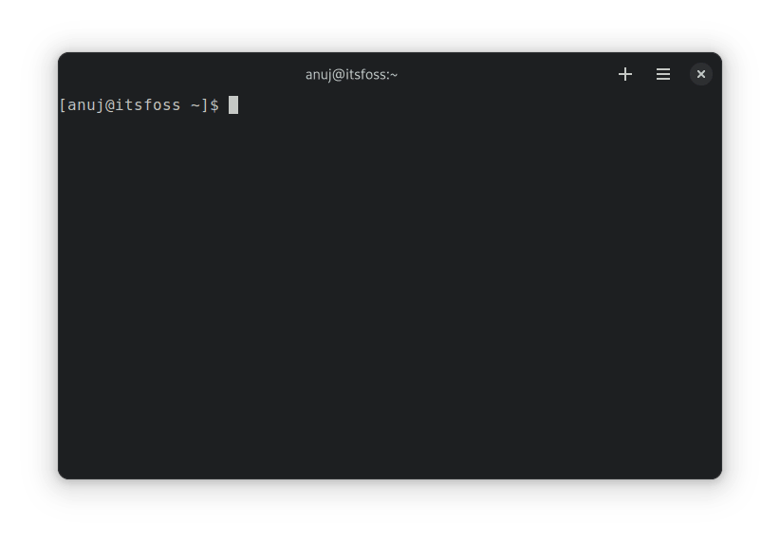Click the closing bracket of the prompt
The width and height of the screenshot is (780, 543).
click(x=205, y=105)
